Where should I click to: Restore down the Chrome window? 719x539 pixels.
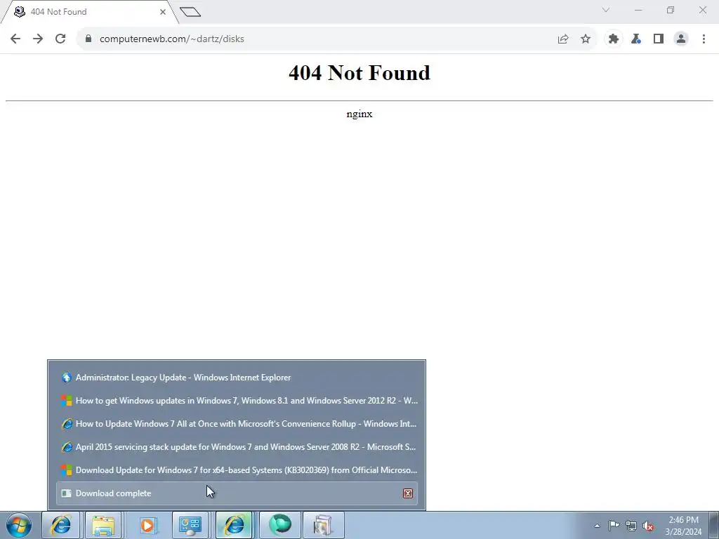[671, 10]
